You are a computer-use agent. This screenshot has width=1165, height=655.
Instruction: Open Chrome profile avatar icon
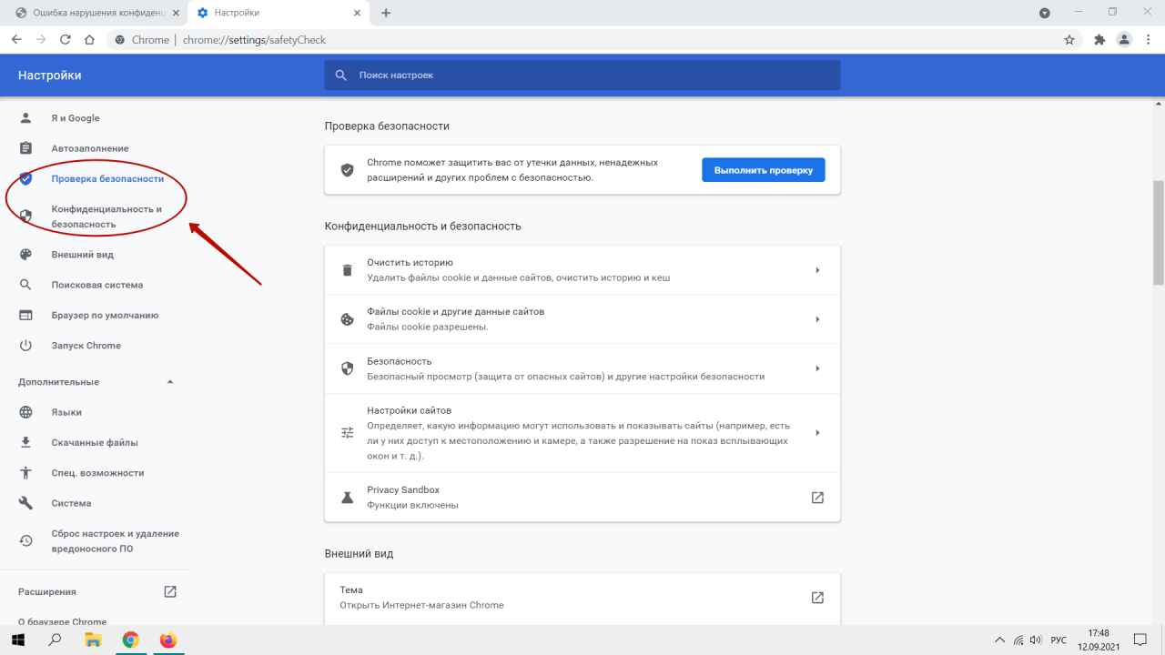1125,40
